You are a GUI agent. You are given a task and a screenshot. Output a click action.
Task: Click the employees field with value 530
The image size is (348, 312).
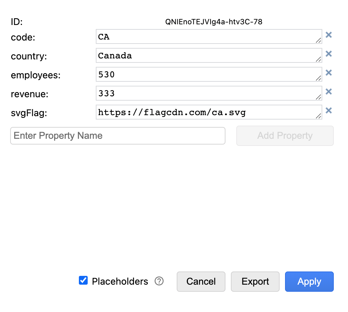(x=209, y=74)
